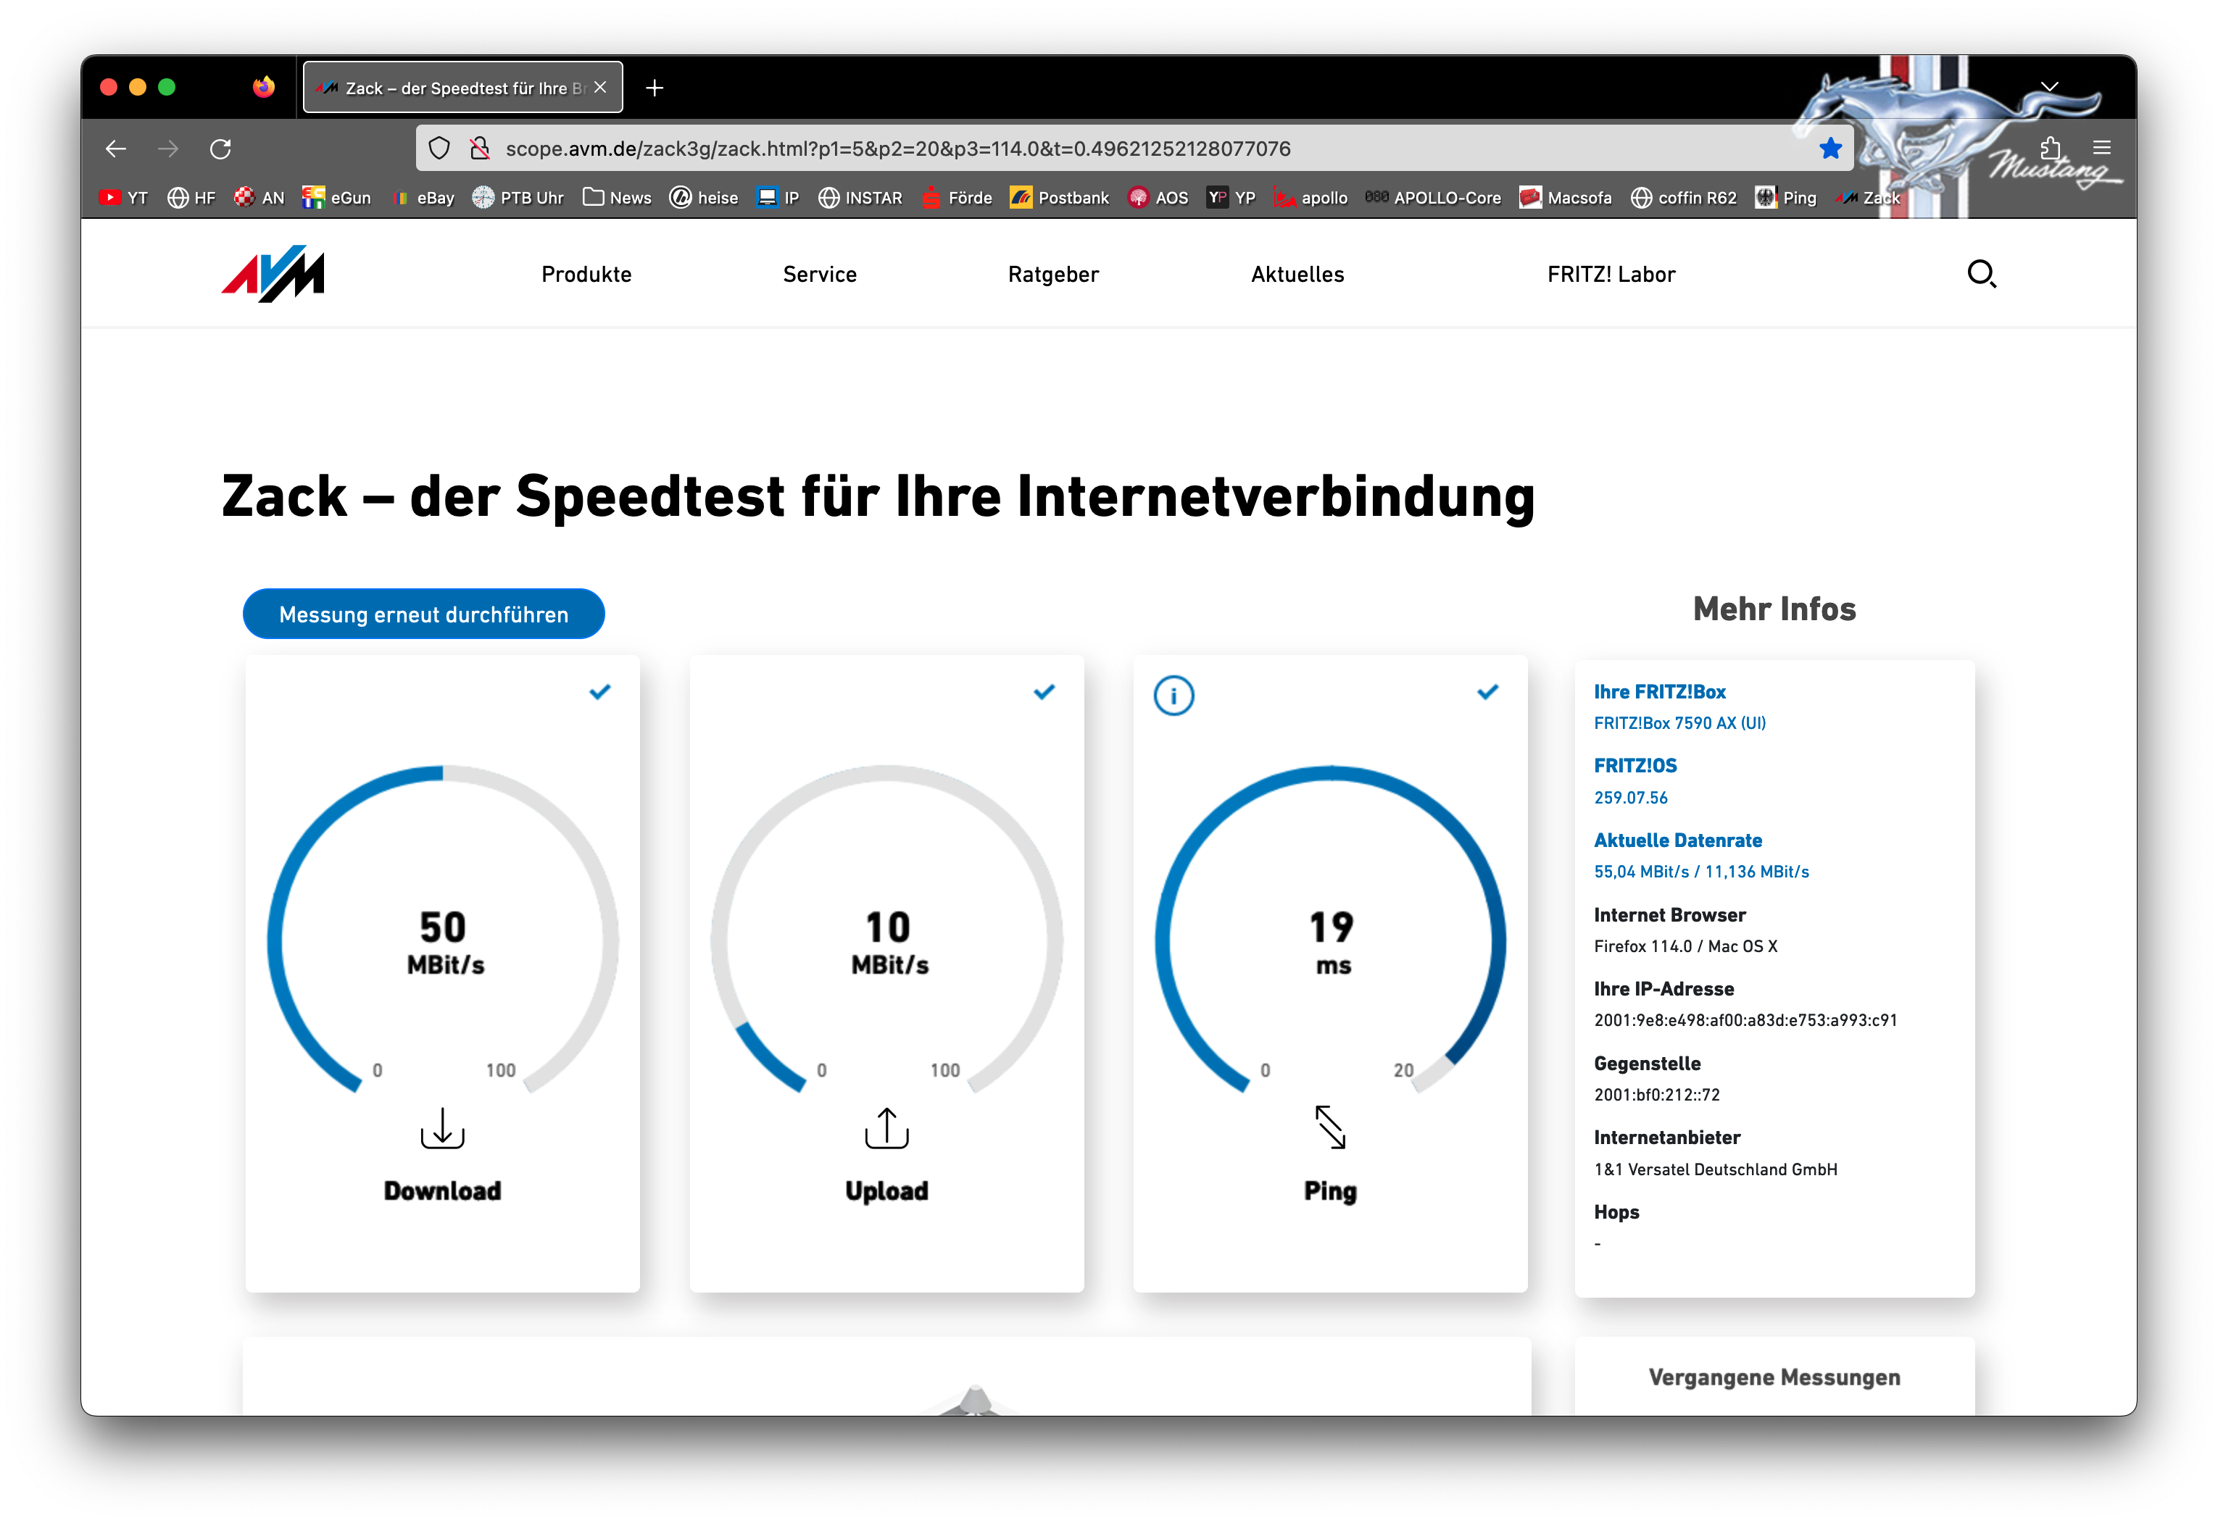
Task: Click the Ping diagonal arrows icon
Action: tap(1330, 1127)
